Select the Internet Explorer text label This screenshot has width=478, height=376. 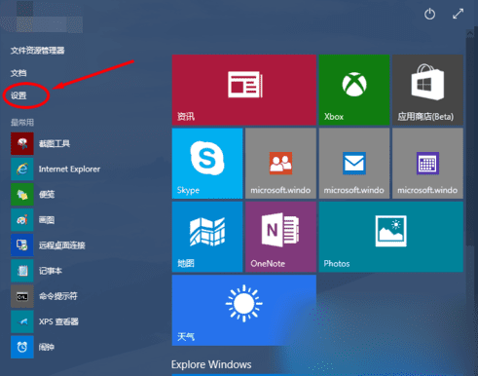[x=69, y=169]
